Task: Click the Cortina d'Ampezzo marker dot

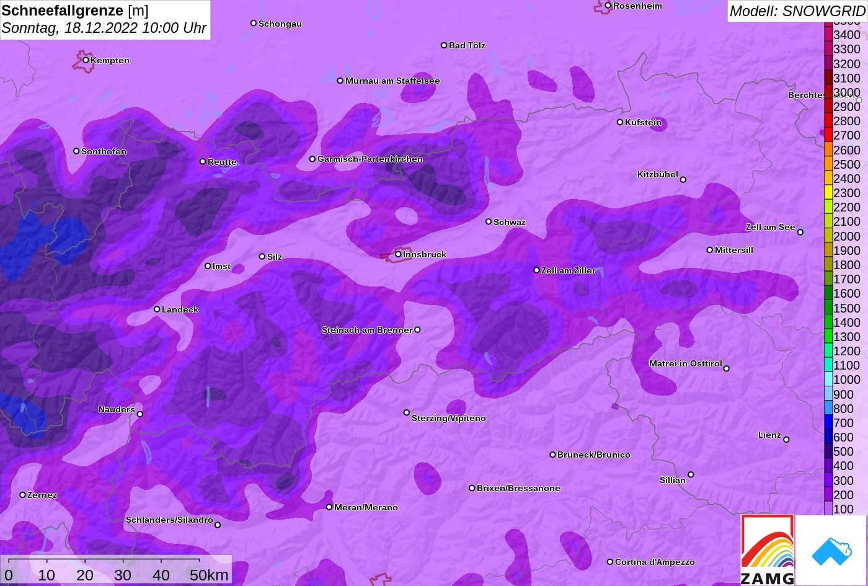Action: tap(610, 562)
